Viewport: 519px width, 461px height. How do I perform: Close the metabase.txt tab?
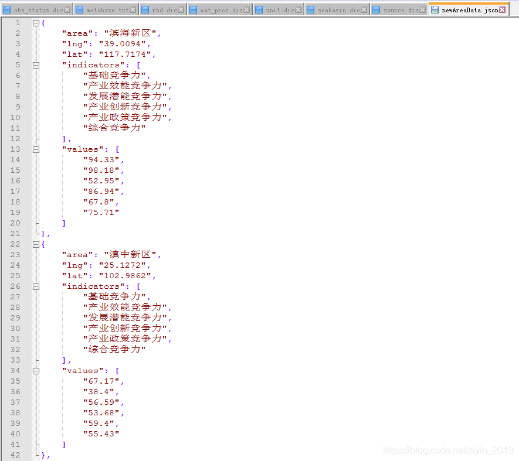point(133,10)
